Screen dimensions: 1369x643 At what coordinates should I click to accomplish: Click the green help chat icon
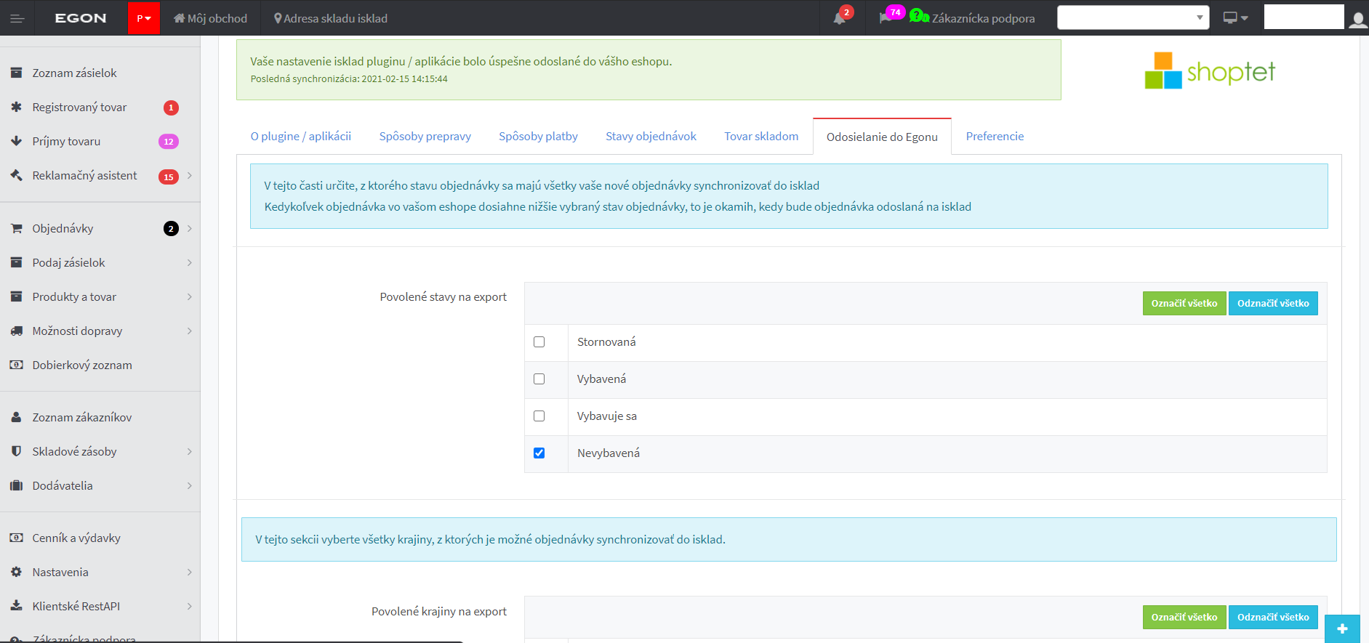pos(919,16)
